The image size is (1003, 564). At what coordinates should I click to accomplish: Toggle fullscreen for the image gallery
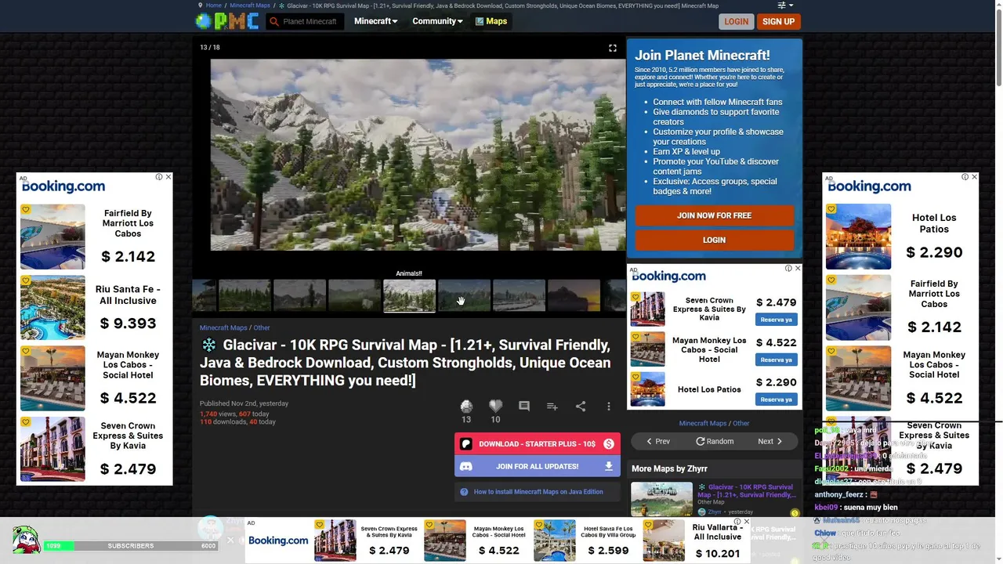point(613,48)
